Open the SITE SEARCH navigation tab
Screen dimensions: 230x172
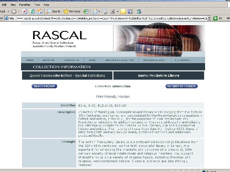coord(182,60)
